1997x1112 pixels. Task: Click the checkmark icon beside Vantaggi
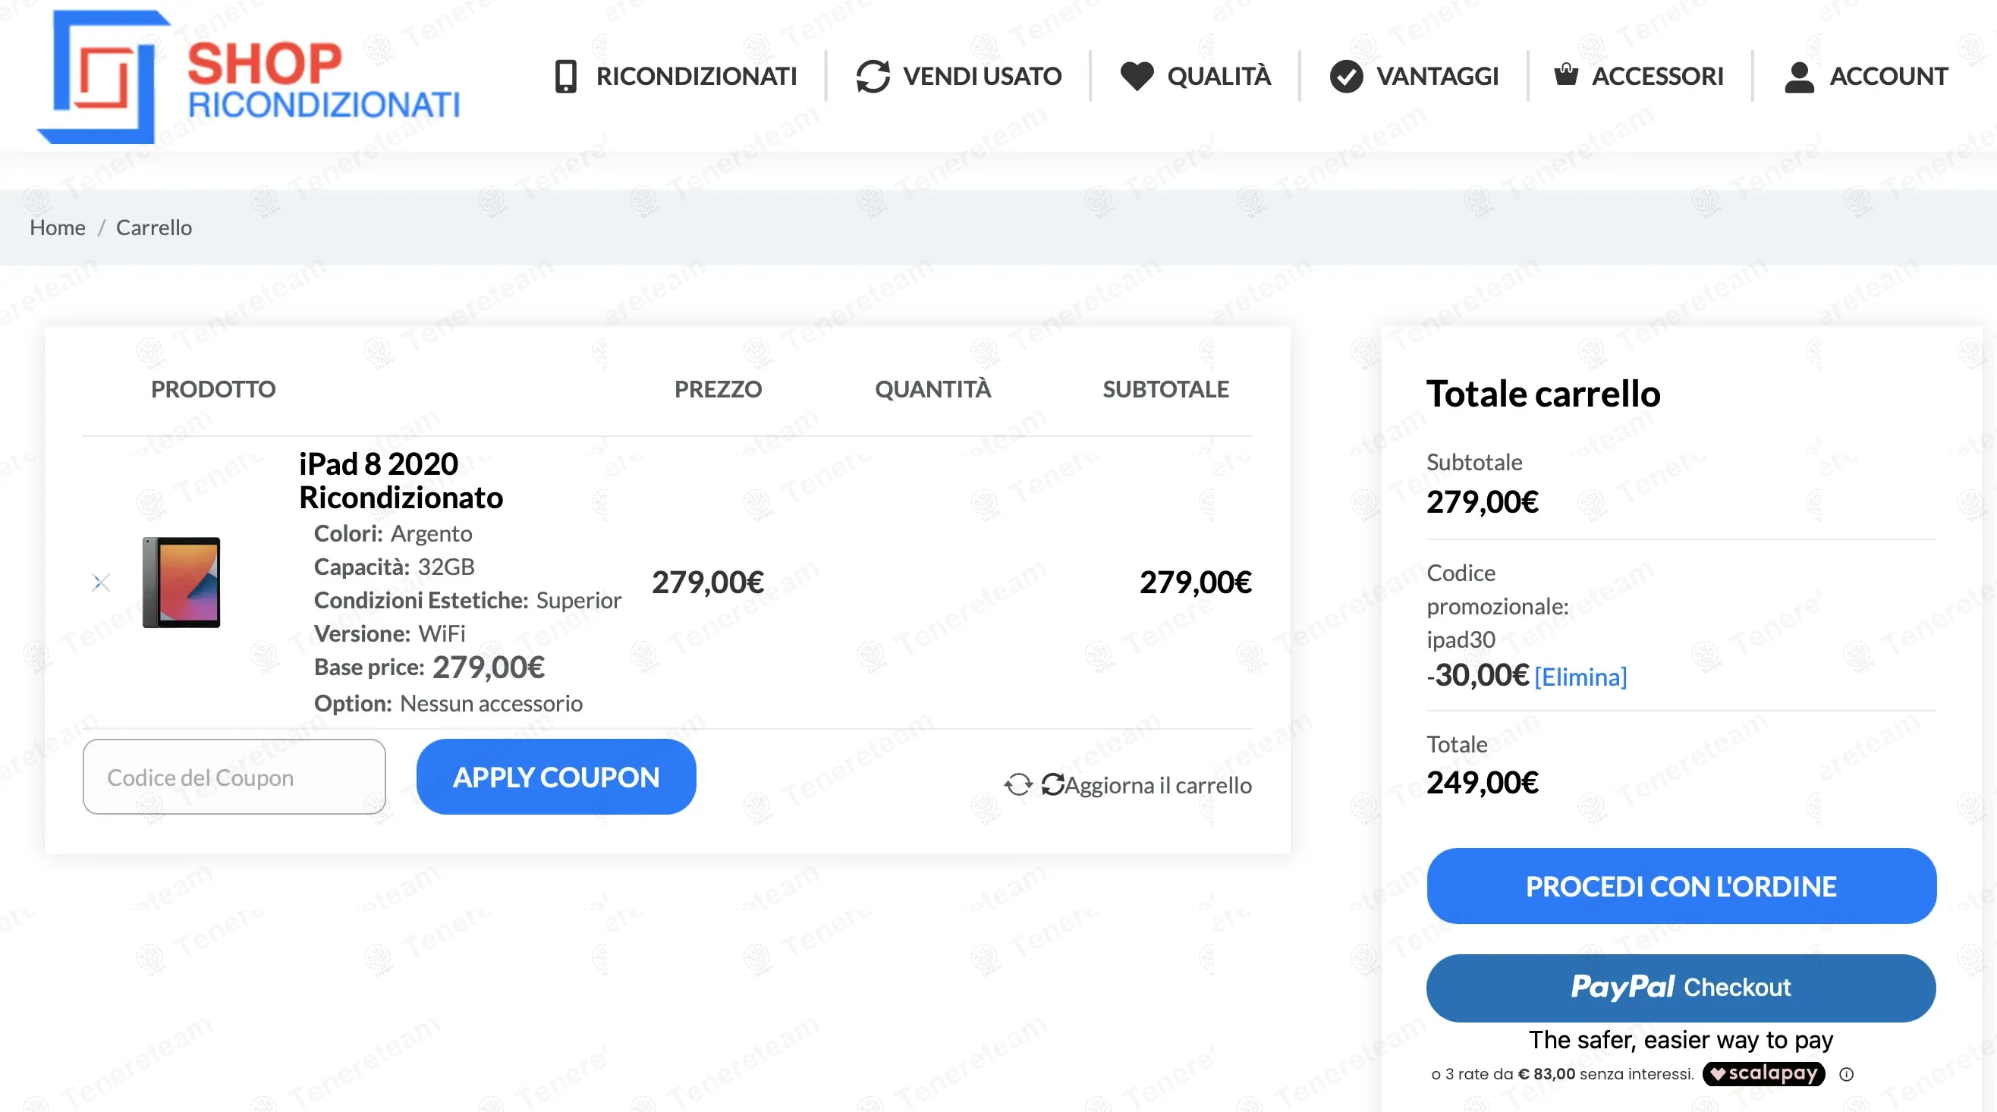(x=1347, y=76)
